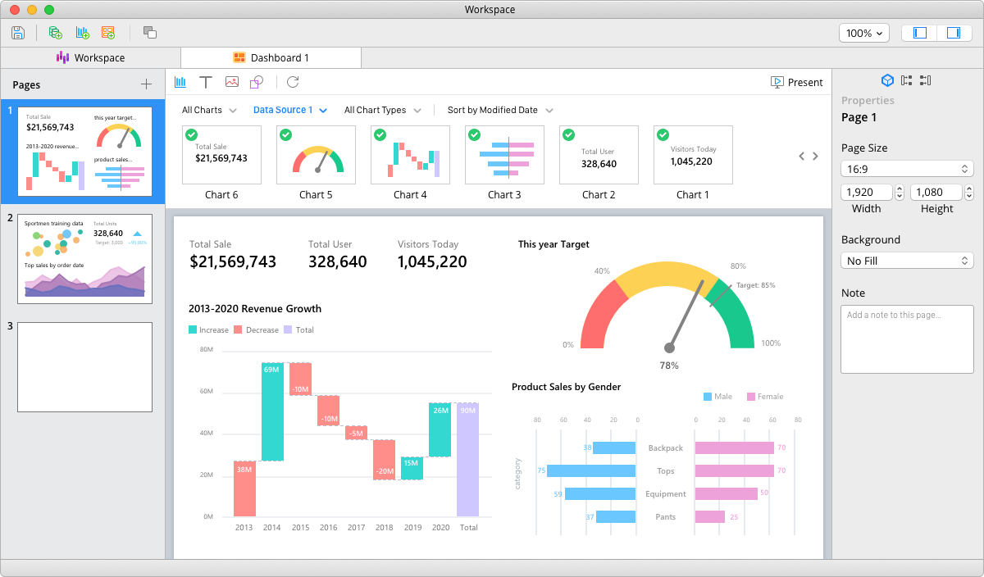
Task: Click the Male legend swatch
Action: [708, 397]
